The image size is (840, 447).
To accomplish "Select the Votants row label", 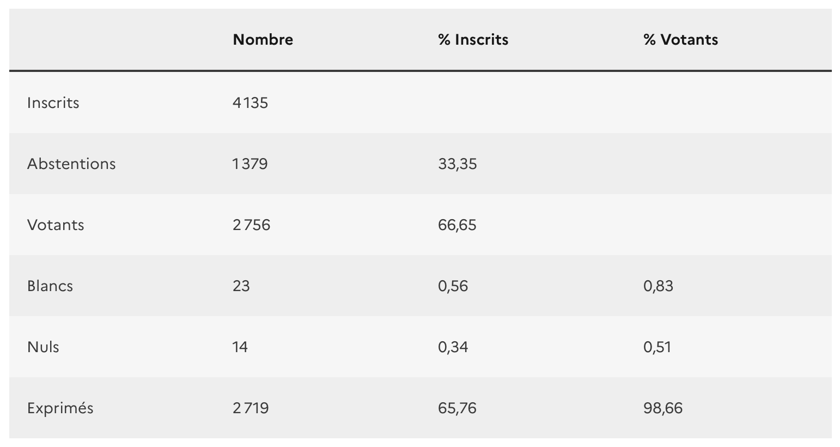I will (56, 225).
